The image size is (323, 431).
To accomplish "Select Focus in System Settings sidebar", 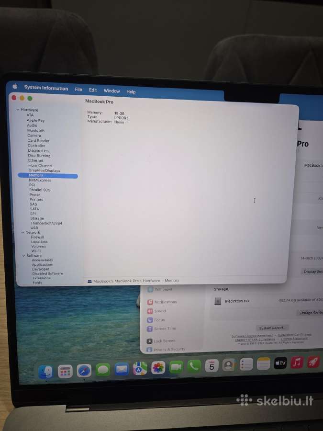I will [x=156, y=320].
